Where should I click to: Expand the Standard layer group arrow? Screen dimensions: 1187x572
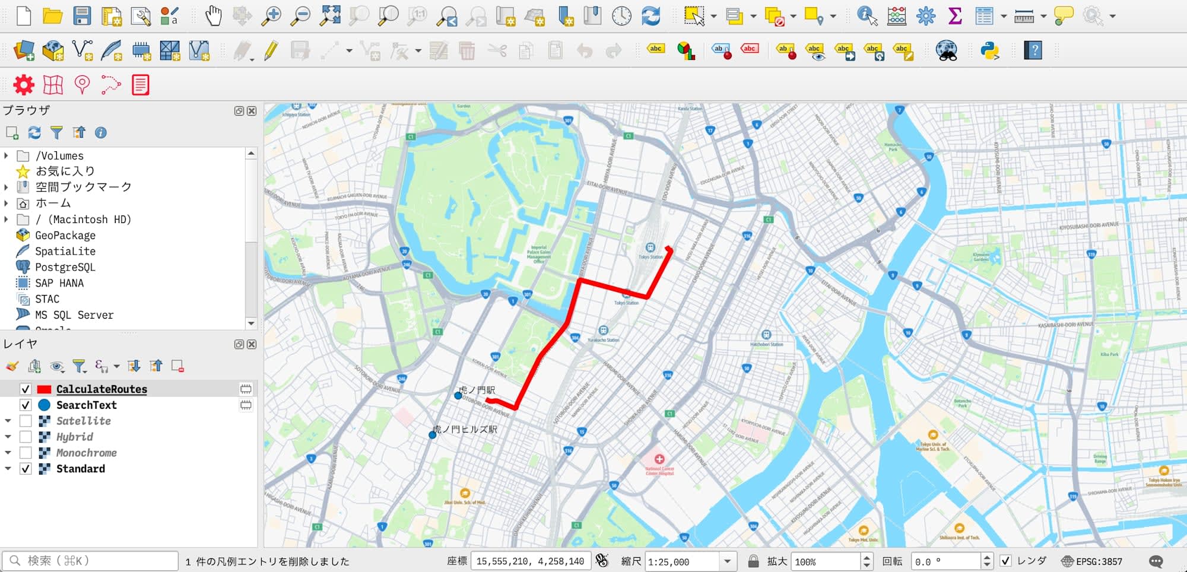tap(8, 469)
